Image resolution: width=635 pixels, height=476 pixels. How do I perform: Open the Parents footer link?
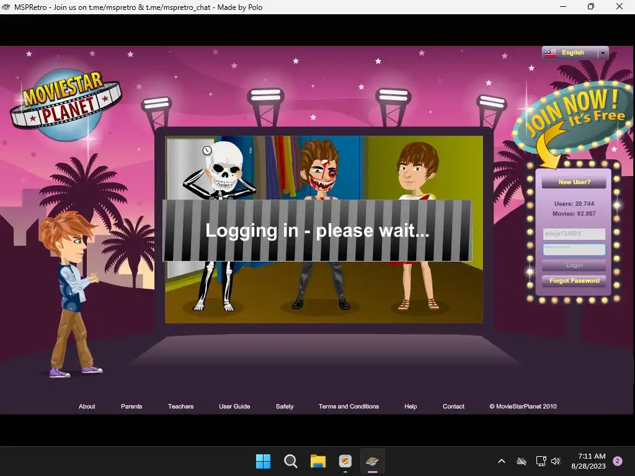coord(131,407)
